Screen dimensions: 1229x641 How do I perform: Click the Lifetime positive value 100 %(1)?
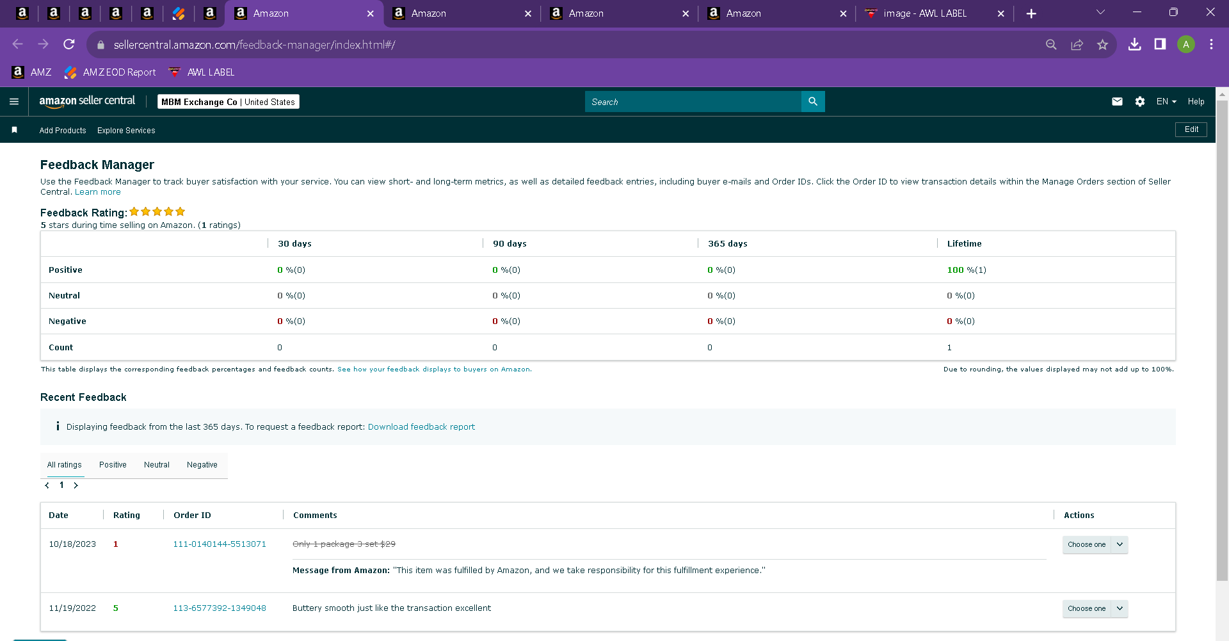pos(967,270)
